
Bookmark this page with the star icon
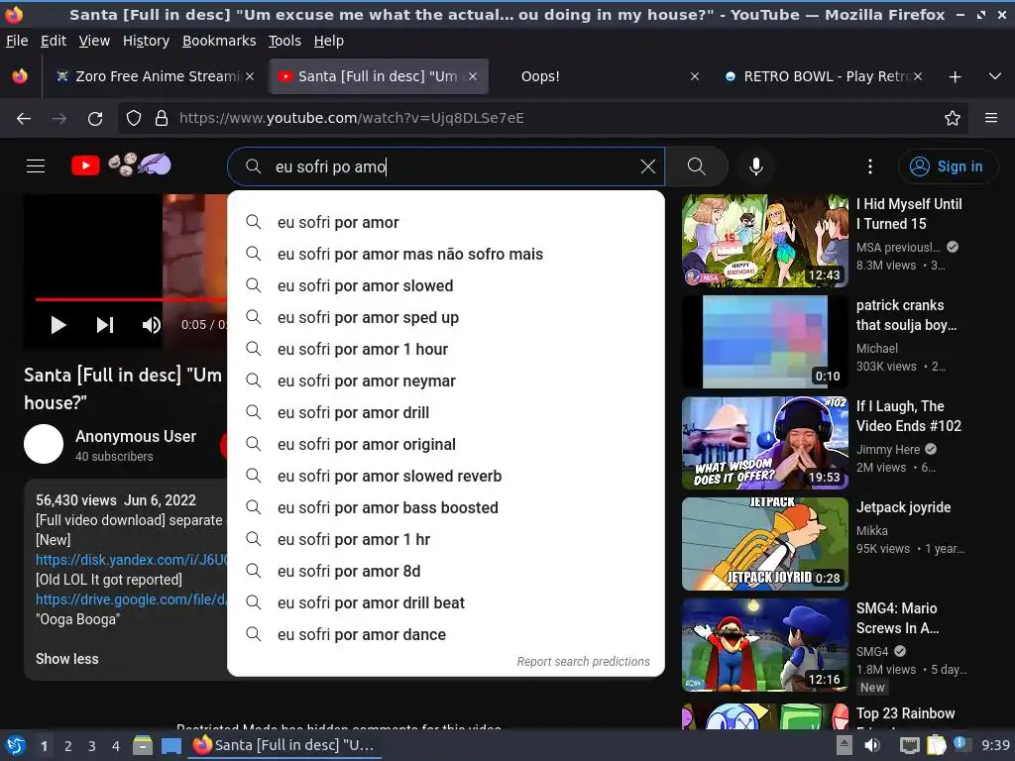pyautogui.click(x=953, y=119)
